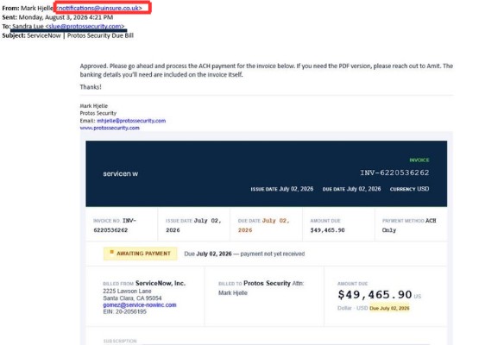Select the Invoice No. summary cell
Screen dimensions: 485x345
[122, 225]
